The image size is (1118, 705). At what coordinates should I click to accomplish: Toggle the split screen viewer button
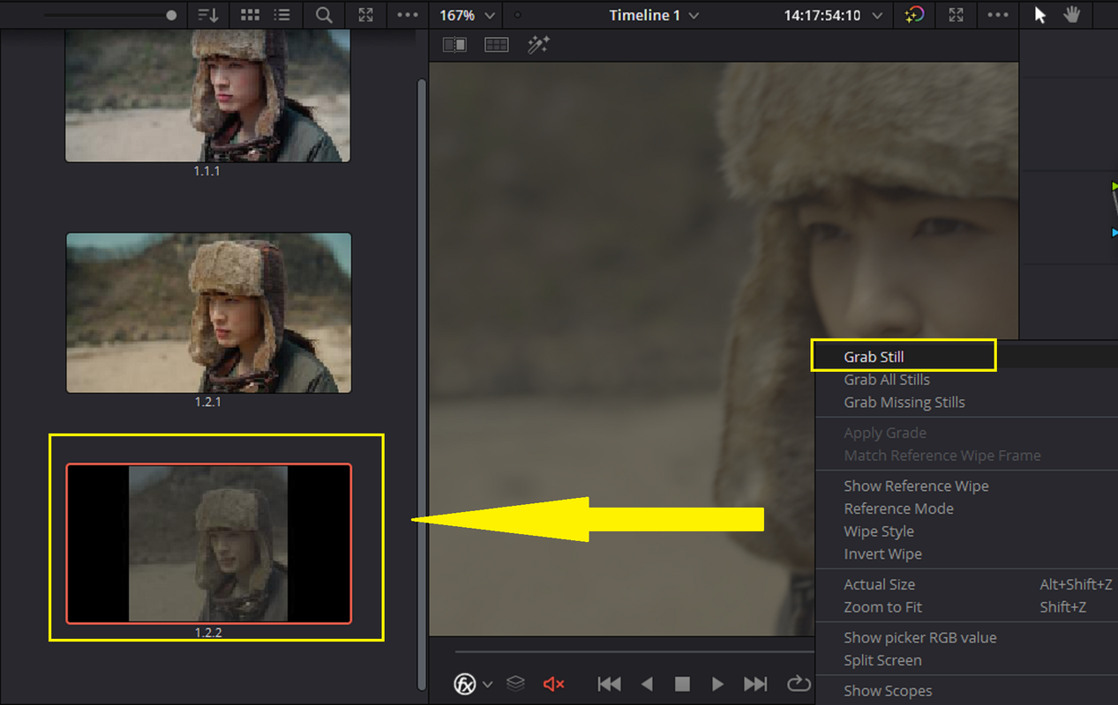tap(497, 44)
